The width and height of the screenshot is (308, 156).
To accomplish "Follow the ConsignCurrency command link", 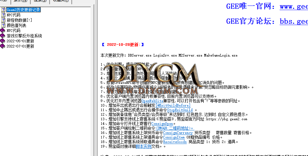I will [x=178, y=133].
